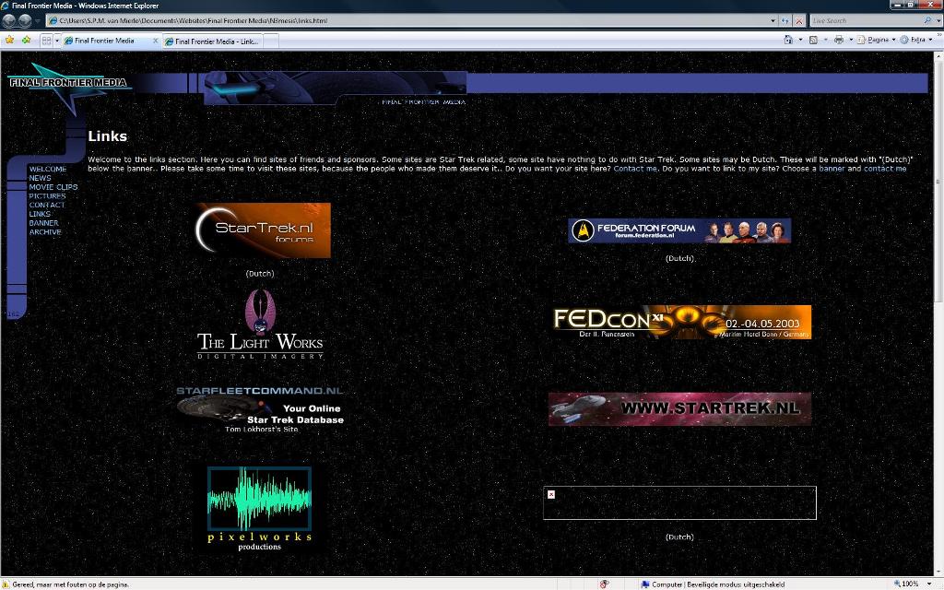The width and height of the screenshot is (944, 590).
Task: Click the Add to Favorites icon
Action: (x=27, y=41)
